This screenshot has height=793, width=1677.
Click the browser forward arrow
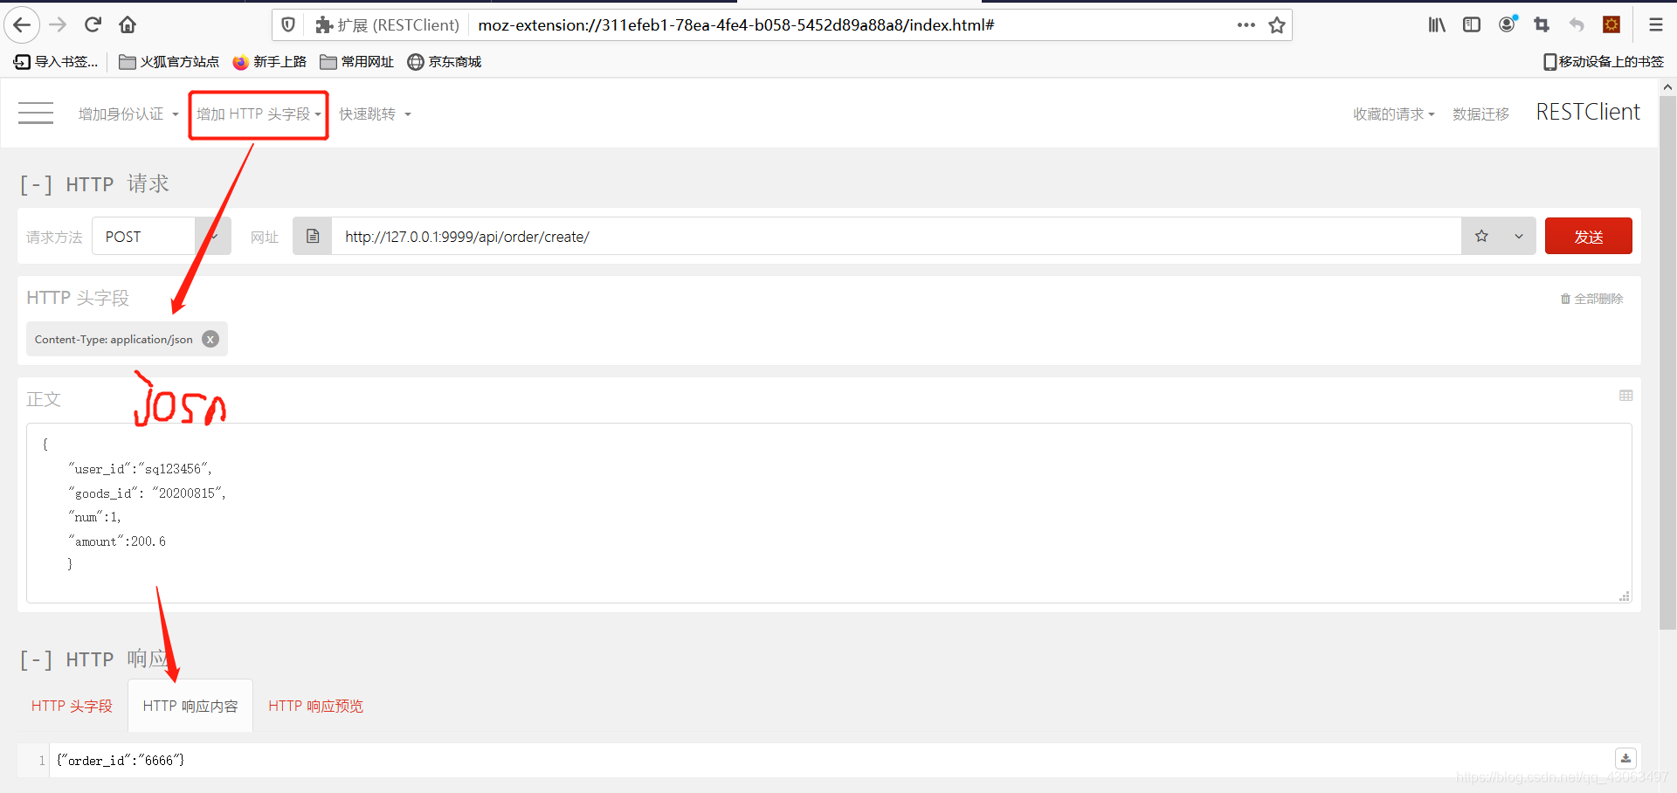click(58, 25)
